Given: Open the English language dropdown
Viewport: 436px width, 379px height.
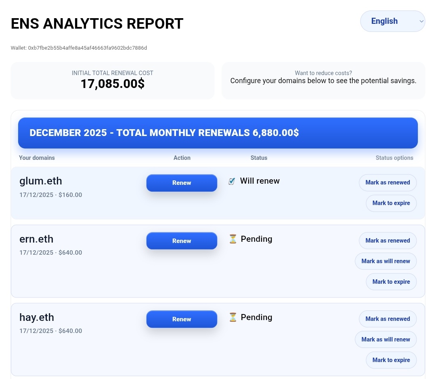Looking at the screenshot, I should 392,21.
